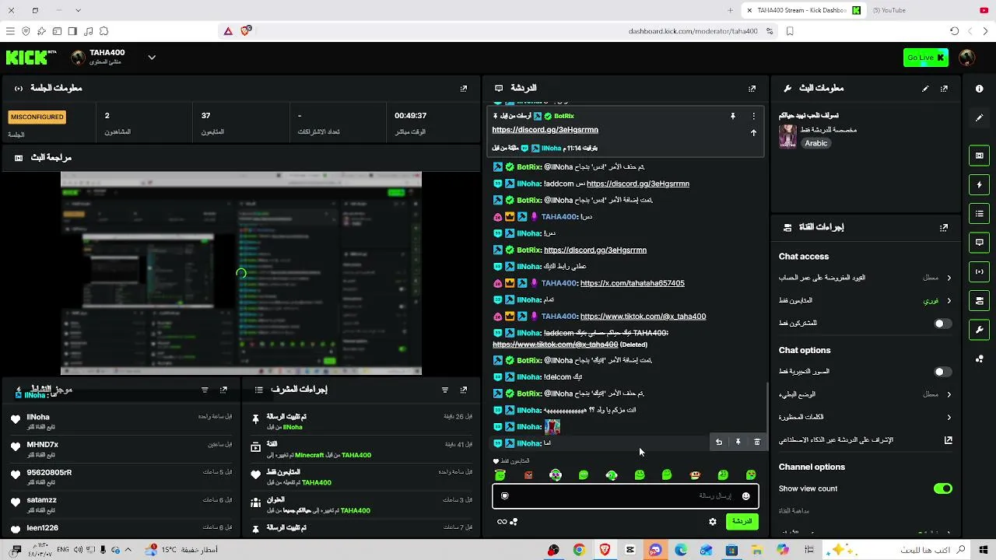Pop out the chat panel
The height and width of the screenshot is (560, 996).
(x=752, y=89)
